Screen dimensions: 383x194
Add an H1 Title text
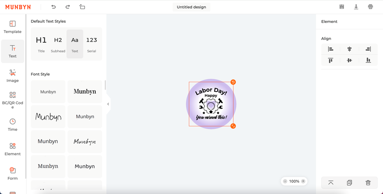tap(41, 44)
